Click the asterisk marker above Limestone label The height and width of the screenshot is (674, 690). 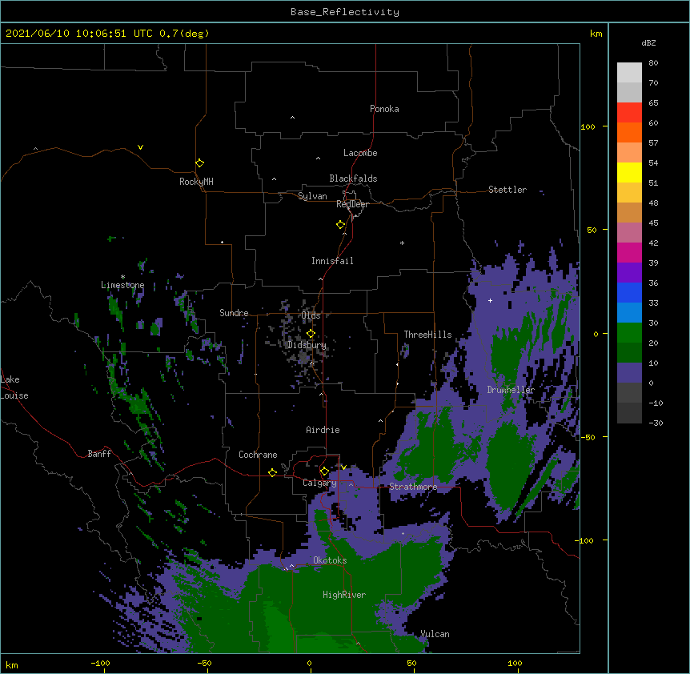122,277
